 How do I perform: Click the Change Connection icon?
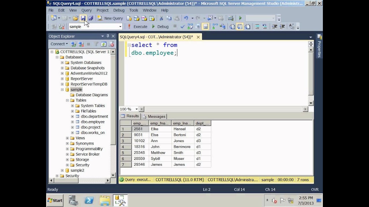coord(61,26)
